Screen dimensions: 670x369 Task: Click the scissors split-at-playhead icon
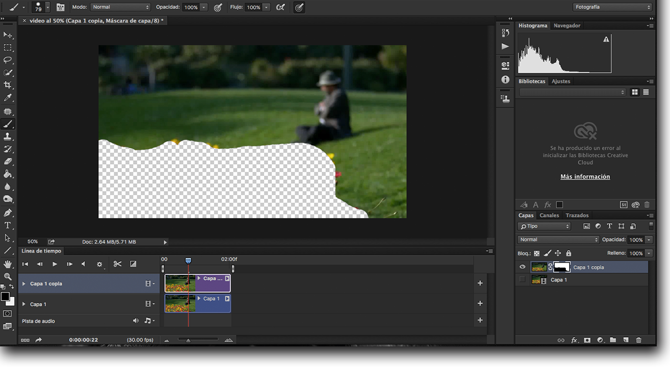(117, 264)
